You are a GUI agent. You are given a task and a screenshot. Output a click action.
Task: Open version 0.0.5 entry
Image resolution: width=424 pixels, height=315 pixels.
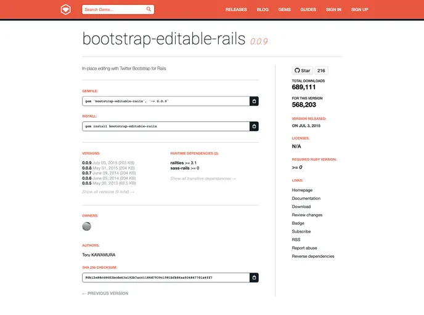pos(87,183)
